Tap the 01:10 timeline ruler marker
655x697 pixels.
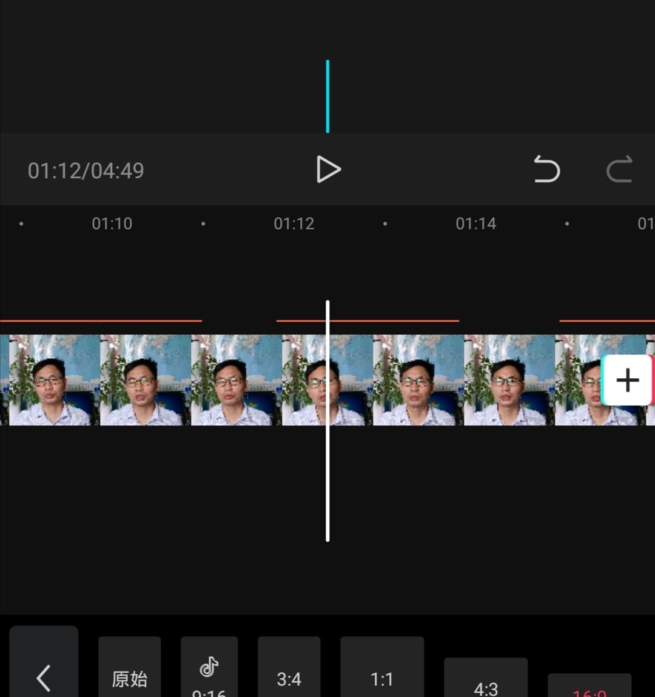point(112,224)
